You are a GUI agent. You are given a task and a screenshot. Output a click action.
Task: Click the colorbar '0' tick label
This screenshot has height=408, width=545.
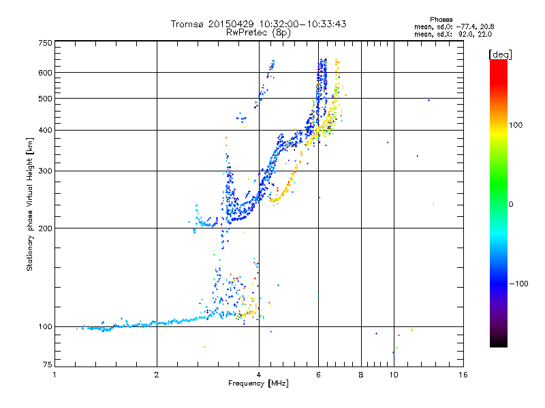[x=511, y=205]
